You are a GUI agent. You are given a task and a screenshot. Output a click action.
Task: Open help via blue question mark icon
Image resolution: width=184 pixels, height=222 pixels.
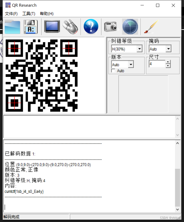point(91,26)
